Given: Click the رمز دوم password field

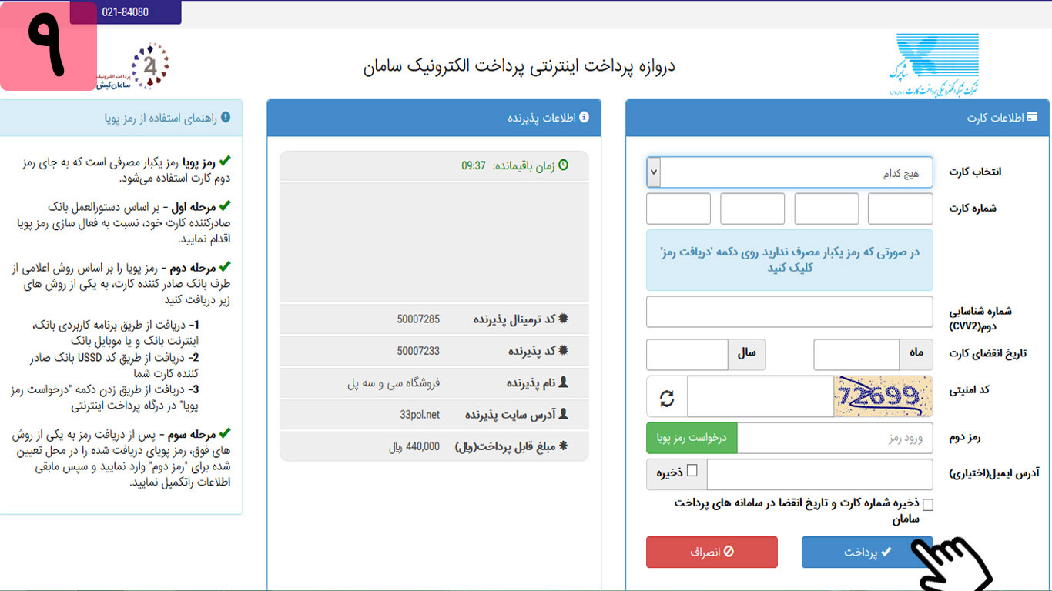Looking at the screenshot, I should coord(835,438).
